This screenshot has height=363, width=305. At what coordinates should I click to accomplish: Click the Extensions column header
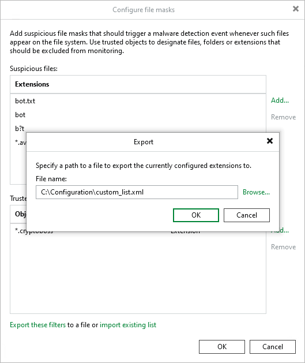click(138, 84)
